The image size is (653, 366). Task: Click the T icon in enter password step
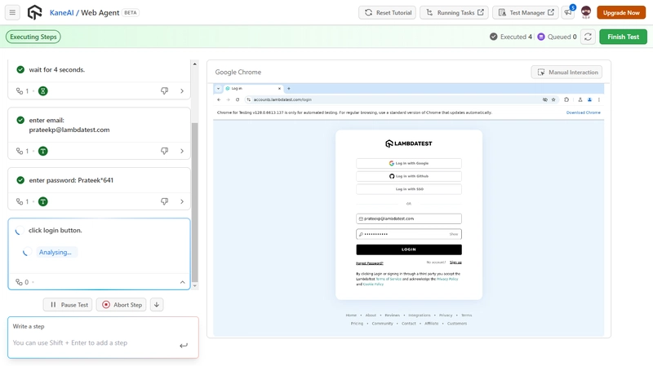(x=43, y=201)
